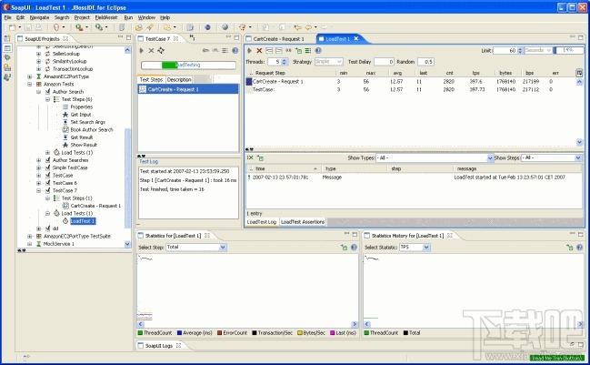Click Test Delay input field
Screen dimensions: 590x365
coord(384,61)
